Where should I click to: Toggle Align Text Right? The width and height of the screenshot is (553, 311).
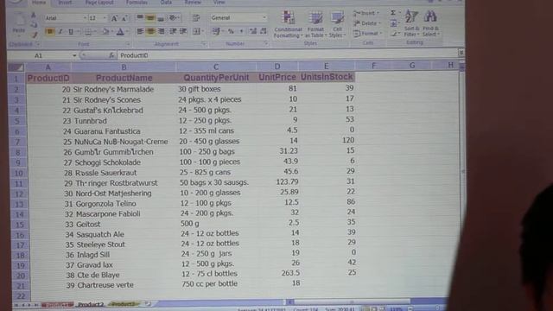coord(162,31)
